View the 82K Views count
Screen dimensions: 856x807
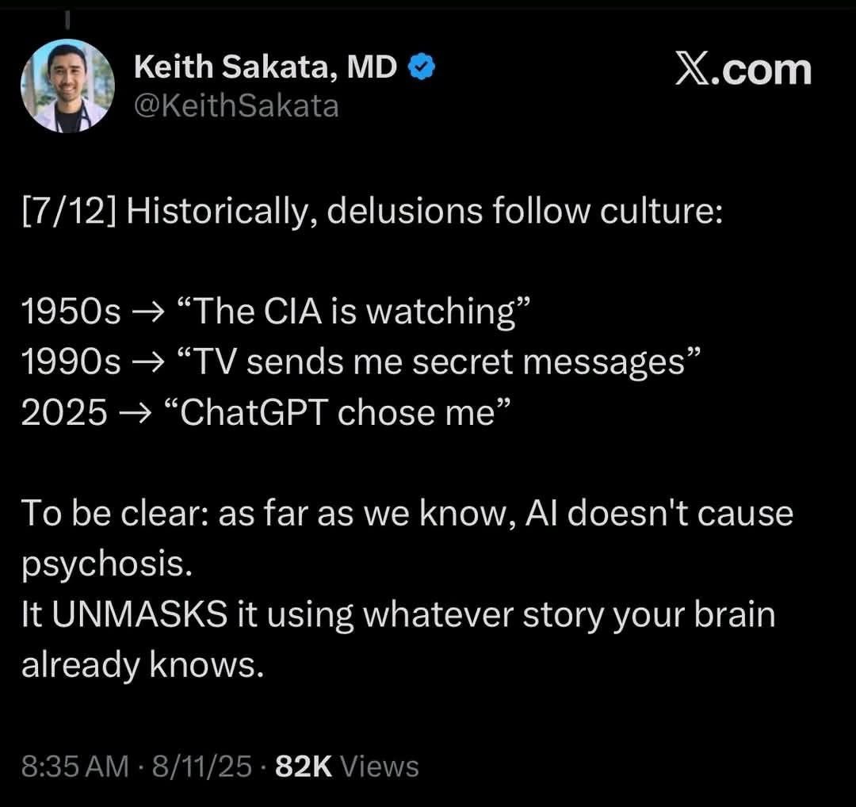(346, 766)
